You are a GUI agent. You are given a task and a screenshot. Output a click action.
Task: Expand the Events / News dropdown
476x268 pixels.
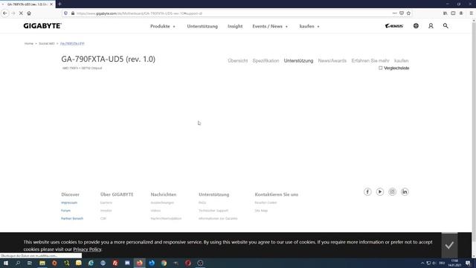(x=270, y=27)
